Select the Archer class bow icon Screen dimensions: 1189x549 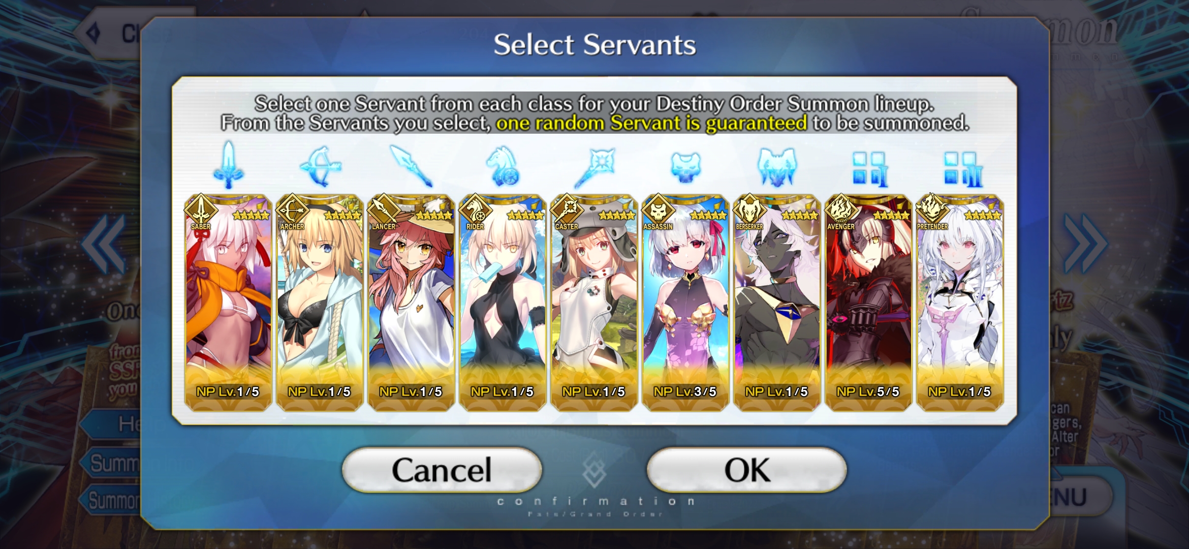point(320,166)
